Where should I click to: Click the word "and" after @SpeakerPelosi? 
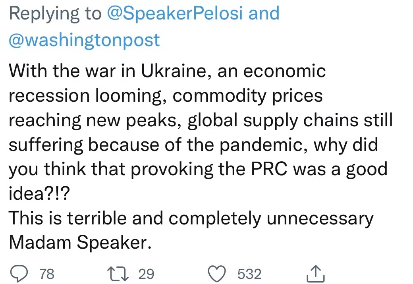(264, 14)
